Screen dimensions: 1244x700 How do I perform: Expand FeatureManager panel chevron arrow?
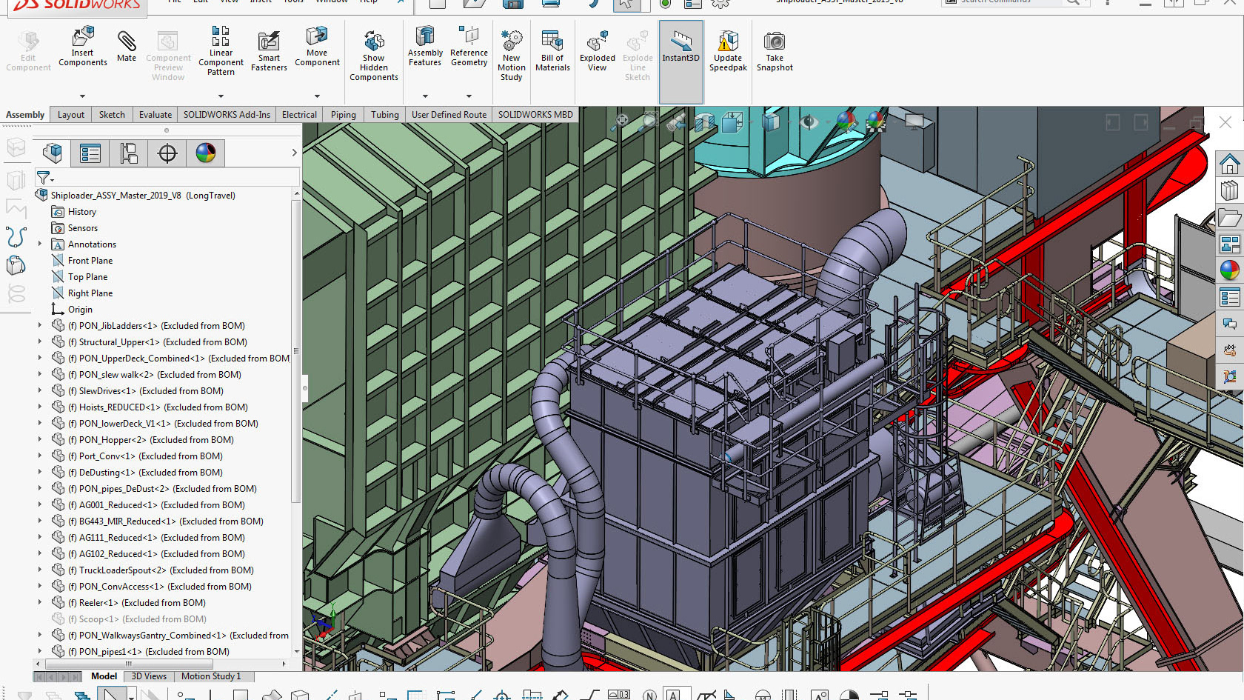pyautogui.click(x=294, y=153)
